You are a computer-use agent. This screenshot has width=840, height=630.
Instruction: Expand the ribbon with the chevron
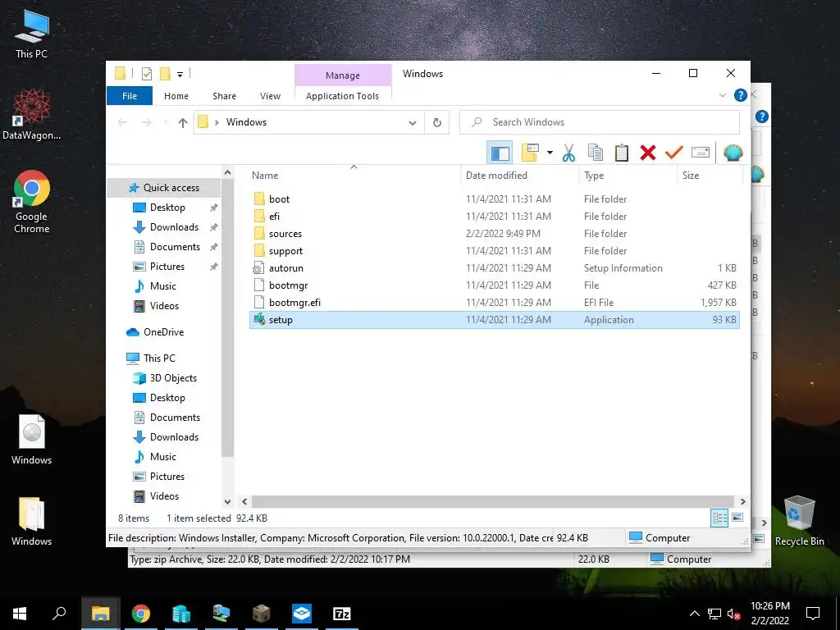click(x=722, y=95)
